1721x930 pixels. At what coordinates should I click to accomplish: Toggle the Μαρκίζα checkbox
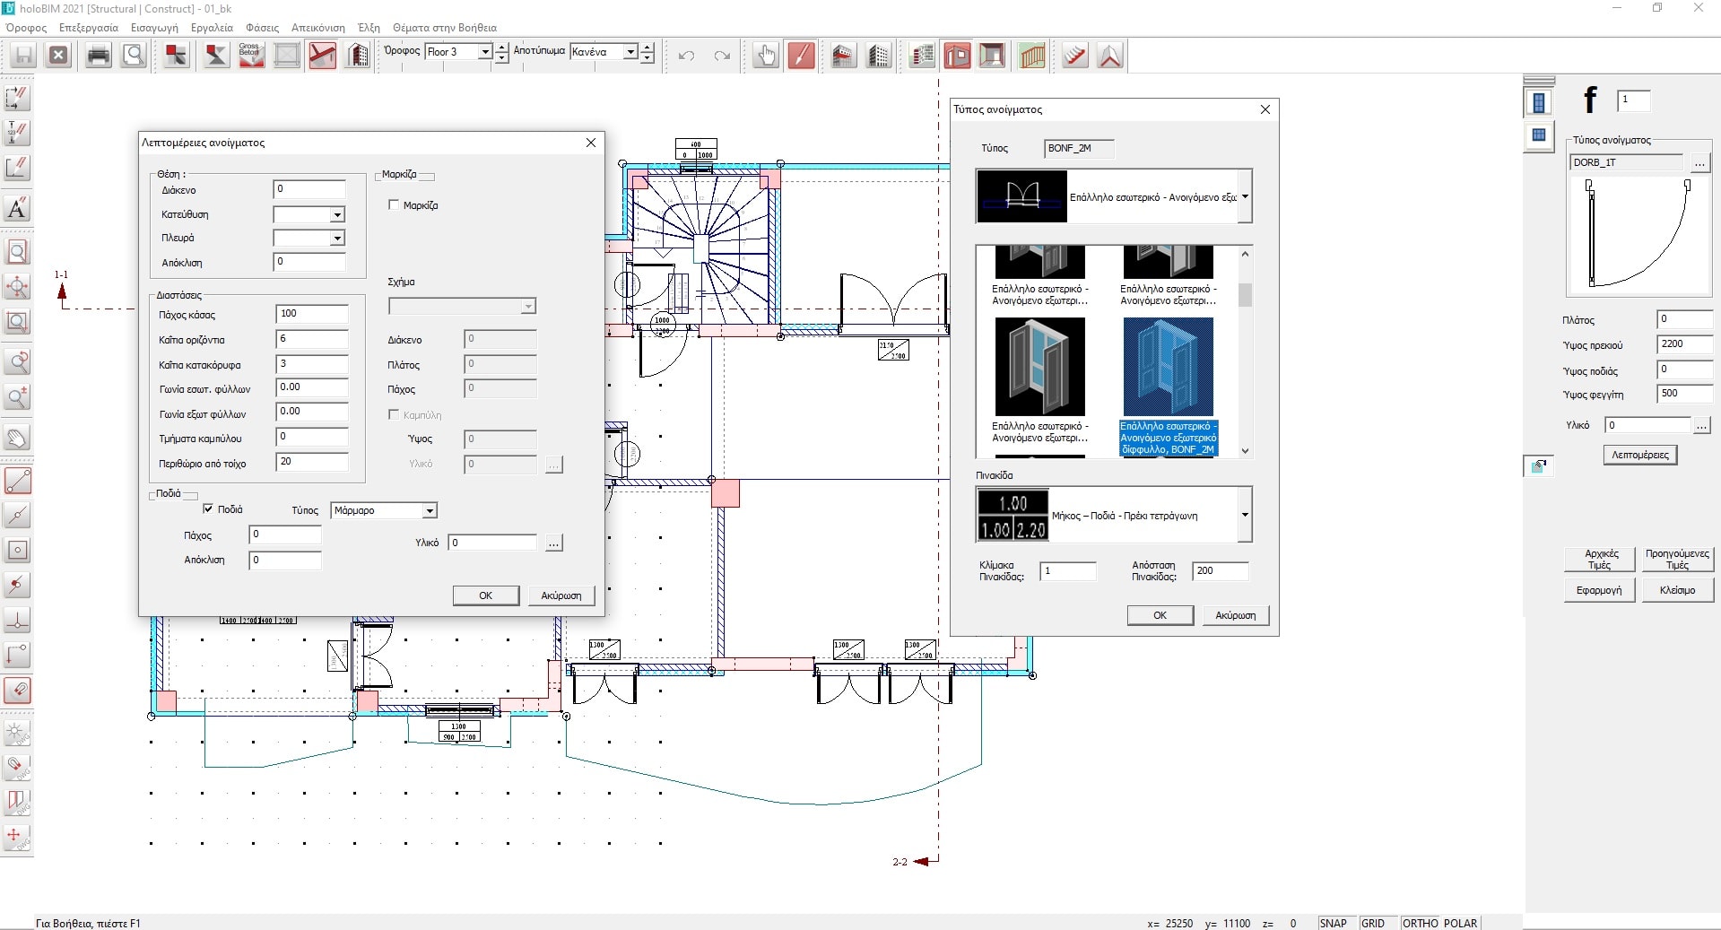(x=394, y=205)
